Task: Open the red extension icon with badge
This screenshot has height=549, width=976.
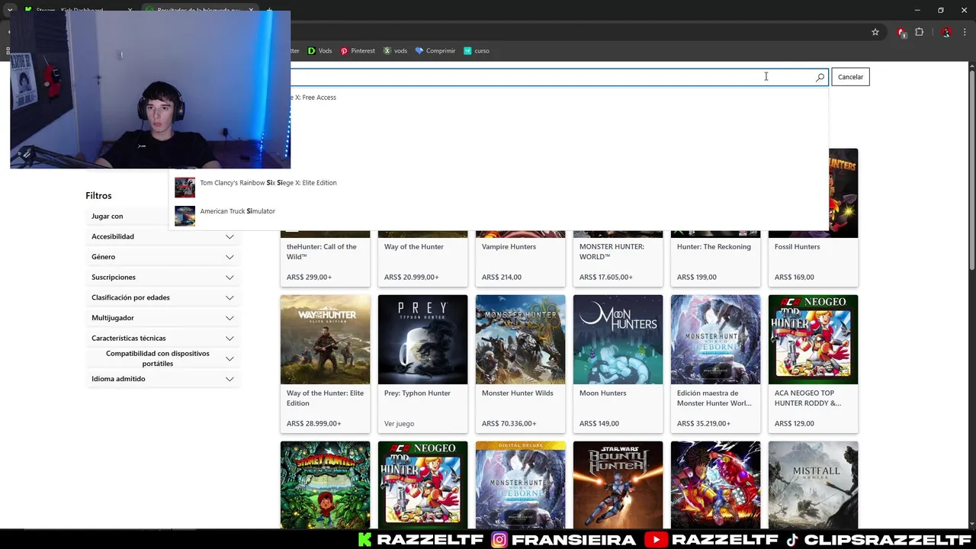Action: click(x=902, y=32)
